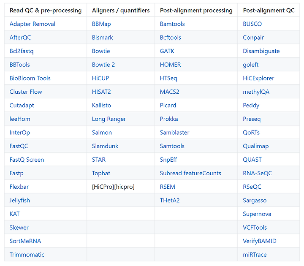
Task: Follow the HOMER link
Action: point(171,65)
